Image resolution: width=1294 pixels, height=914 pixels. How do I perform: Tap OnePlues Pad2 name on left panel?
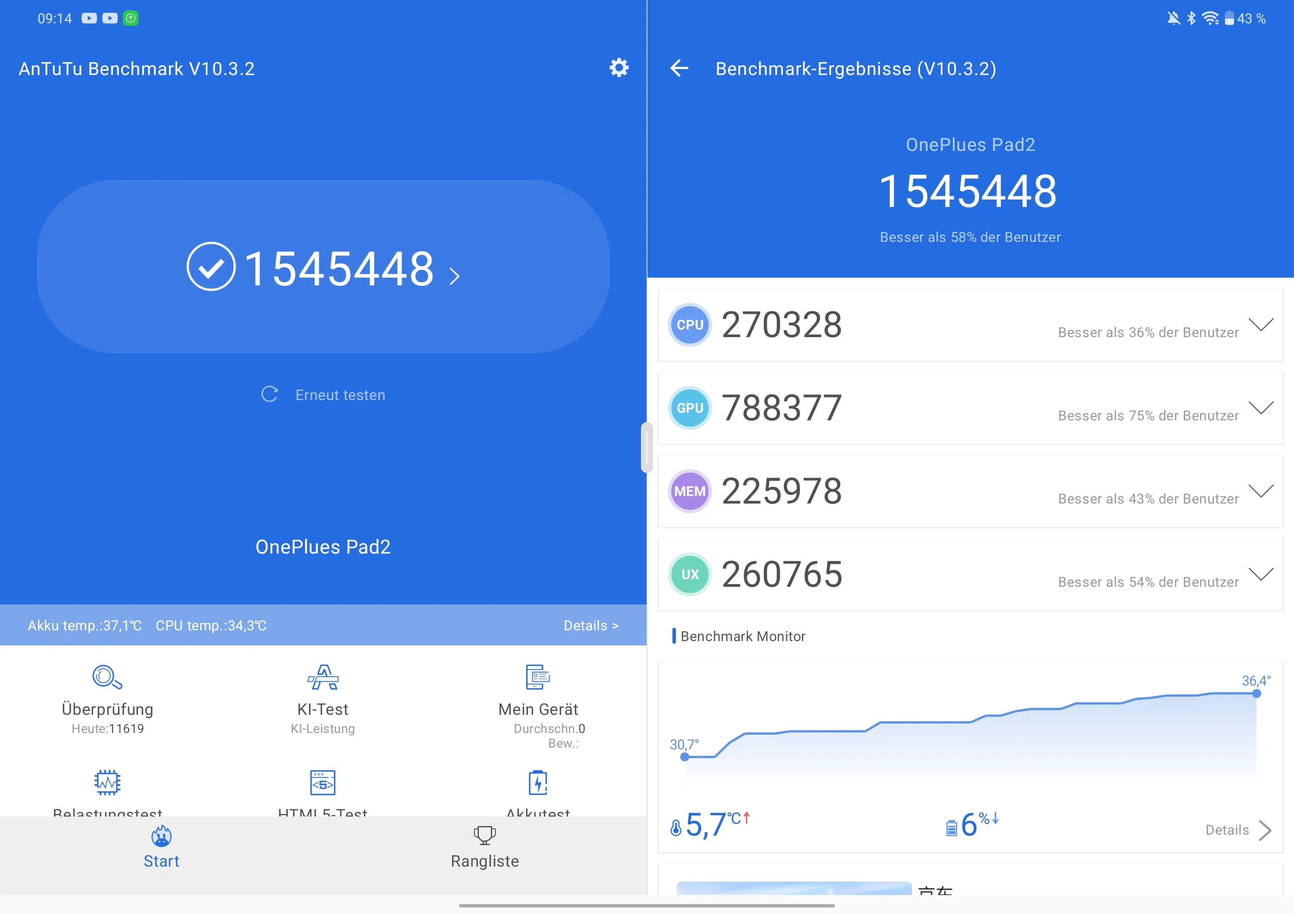[x=323, y=547]
